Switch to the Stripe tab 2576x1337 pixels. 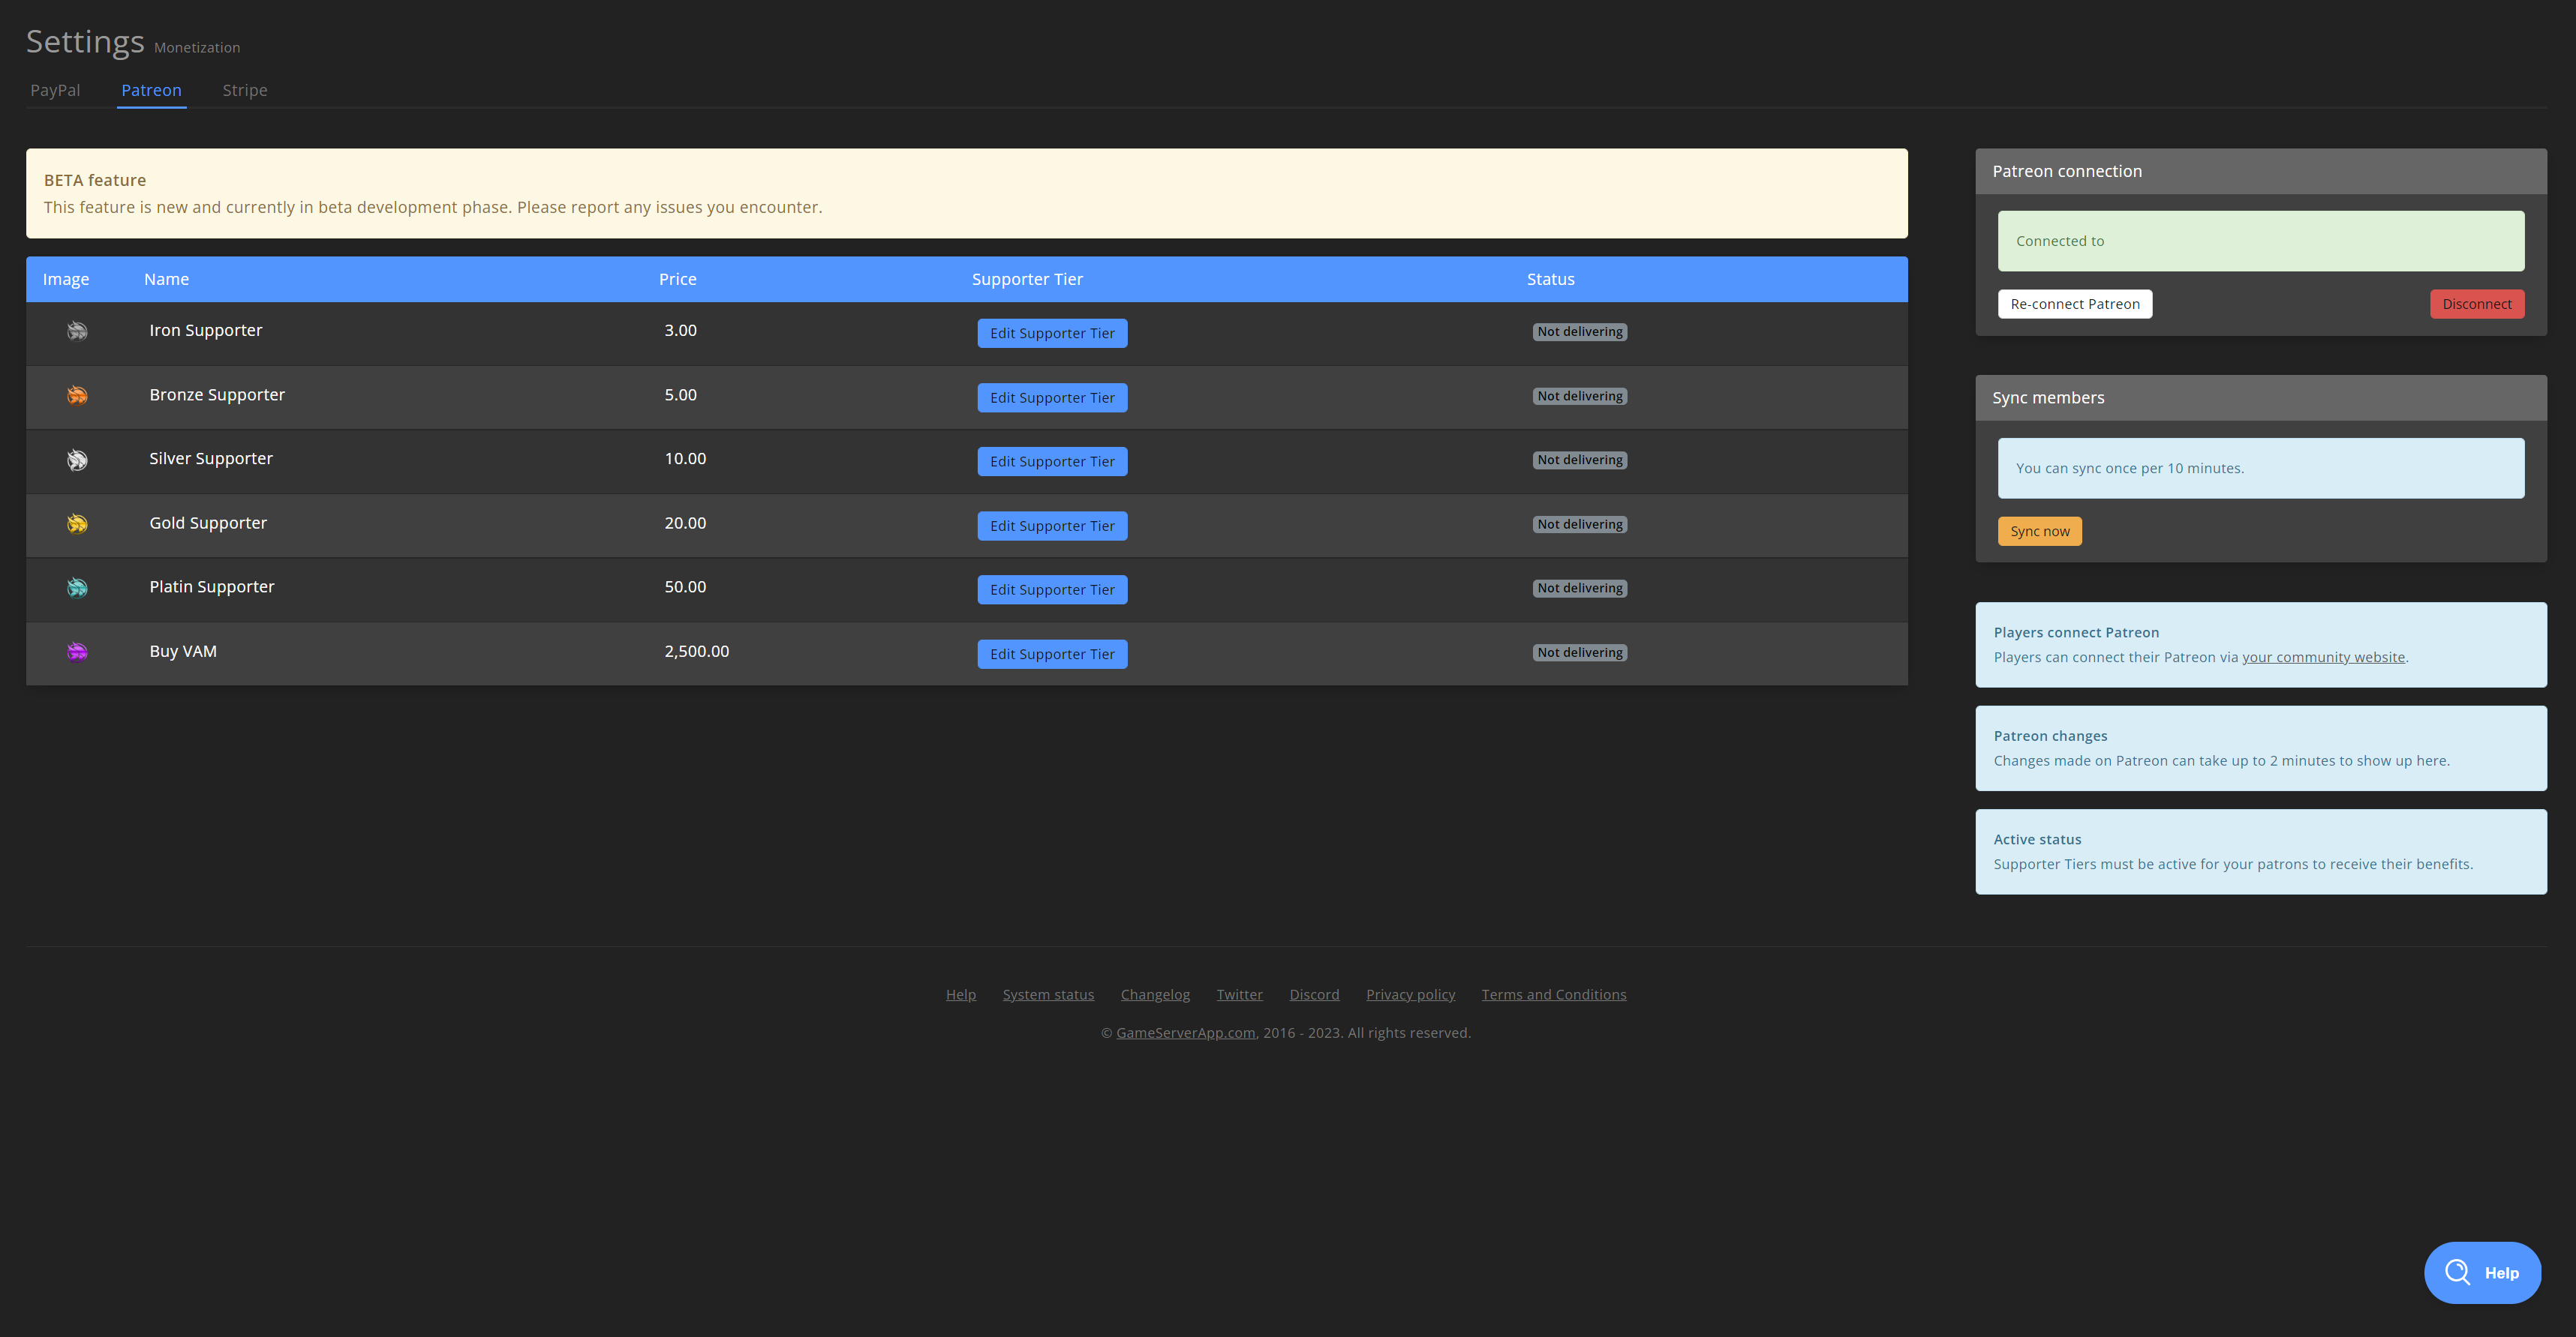tap(245, 90)
